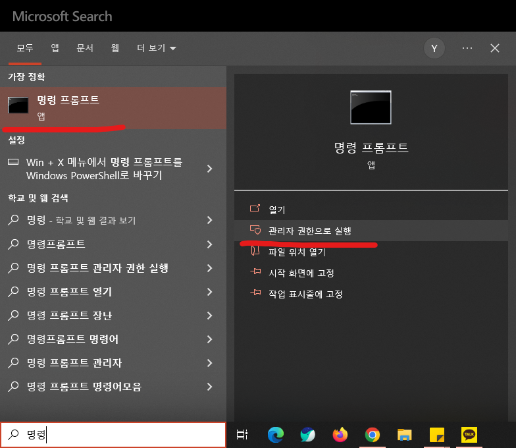Click the search box containing 명령
Viewport: 516px width, 448px height.
coord(113,435)
